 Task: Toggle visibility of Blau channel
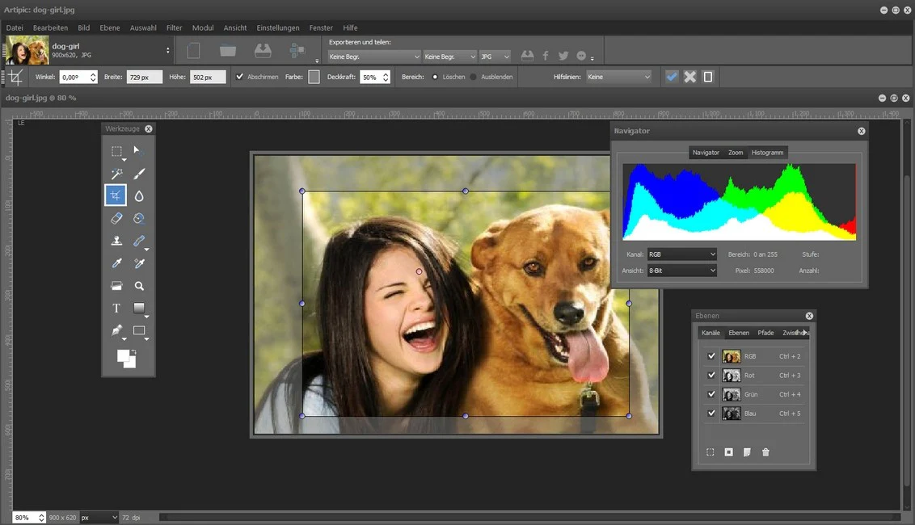tap(711, 413)
